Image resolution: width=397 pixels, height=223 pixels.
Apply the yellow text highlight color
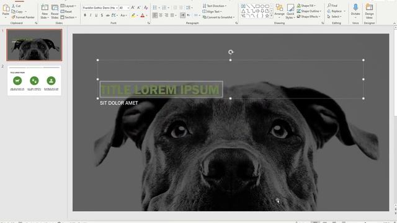133,15
